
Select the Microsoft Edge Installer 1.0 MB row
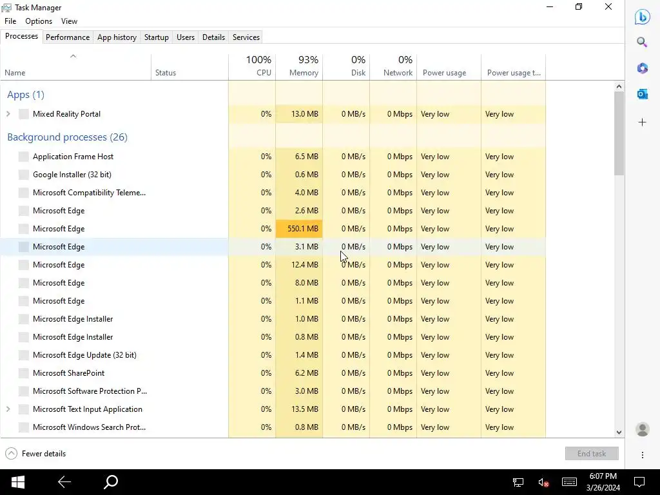point(273,319)
